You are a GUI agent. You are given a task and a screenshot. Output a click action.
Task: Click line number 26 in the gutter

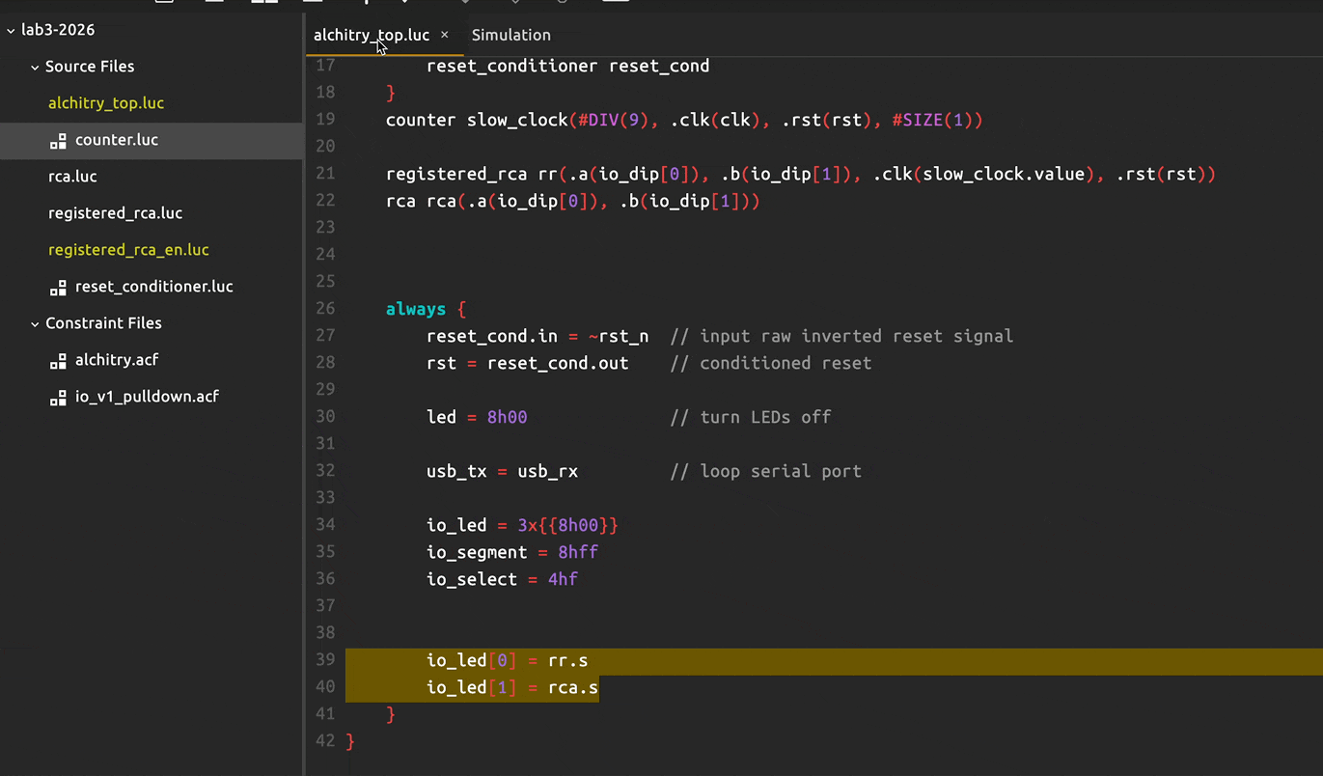pos(325,309)
